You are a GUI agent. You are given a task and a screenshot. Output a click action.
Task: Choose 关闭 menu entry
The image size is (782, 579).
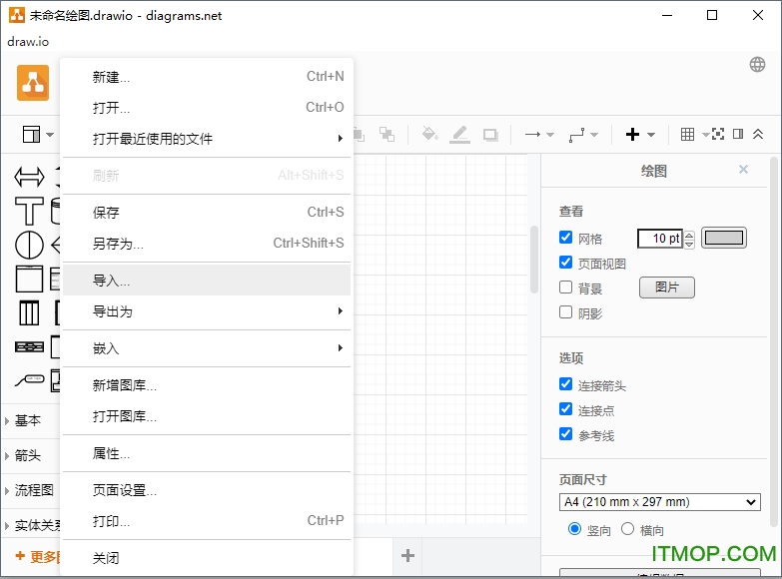click(207, 558)
